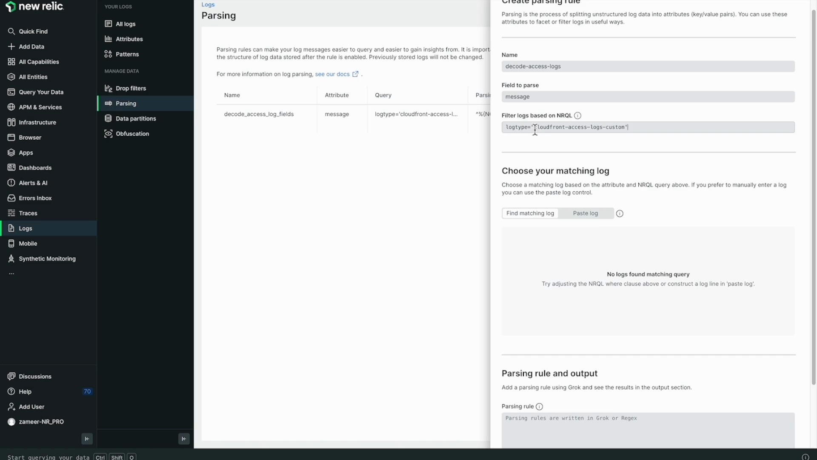Click the message attribute cell
The height and width of the screenshot is (460, 817).
[x=337, y=114]
